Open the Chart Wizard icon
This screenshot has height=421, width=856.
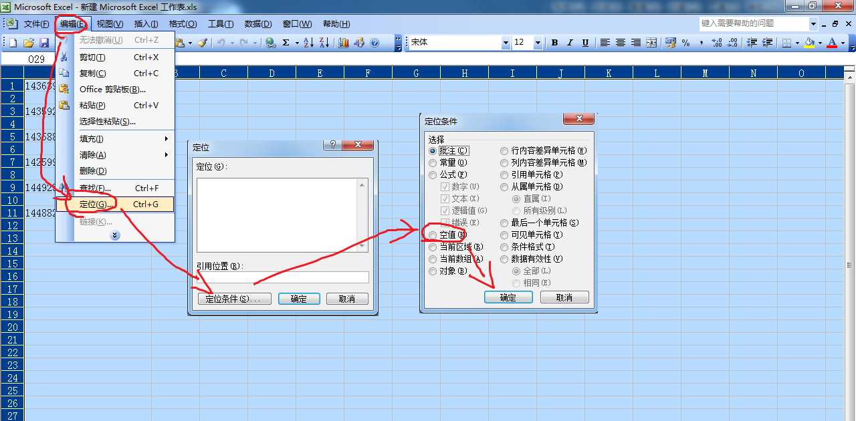tap(344, 43)
